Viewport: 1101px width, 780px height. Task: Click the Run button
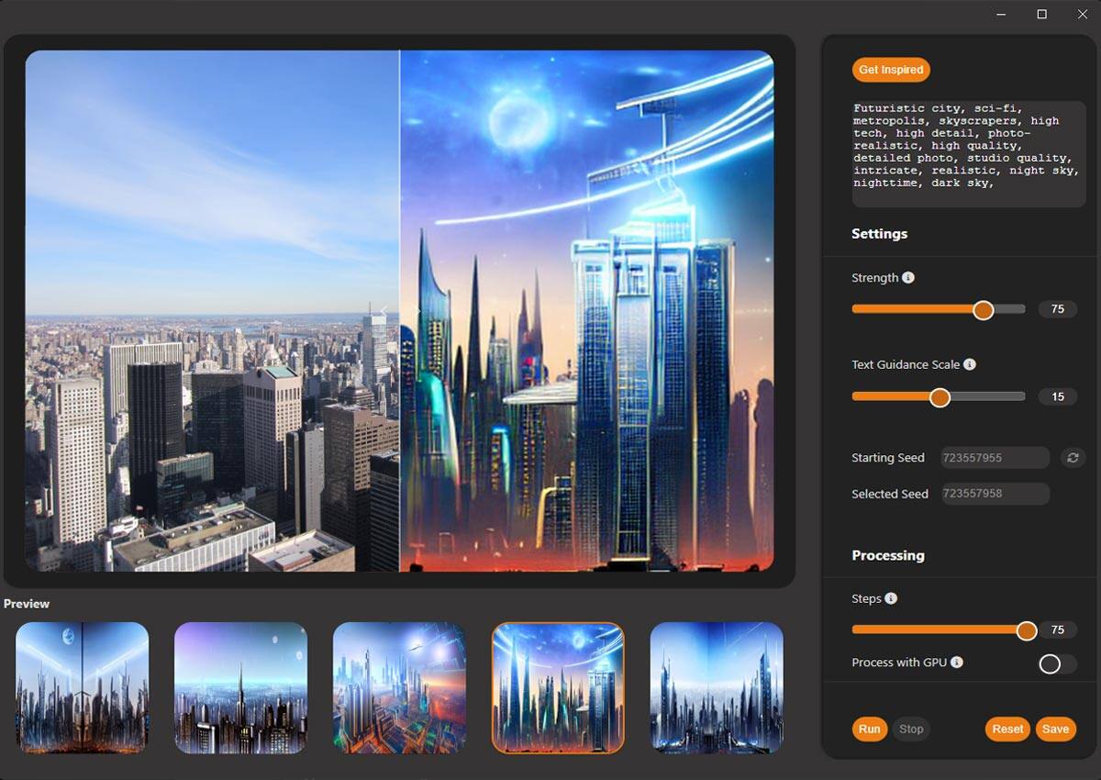[870, 730]
